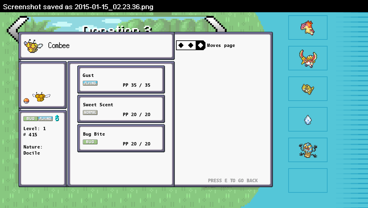This screenshot has width=368, height=208.
Task: Select the third (Moves) page dot
Action: [201, 45]
